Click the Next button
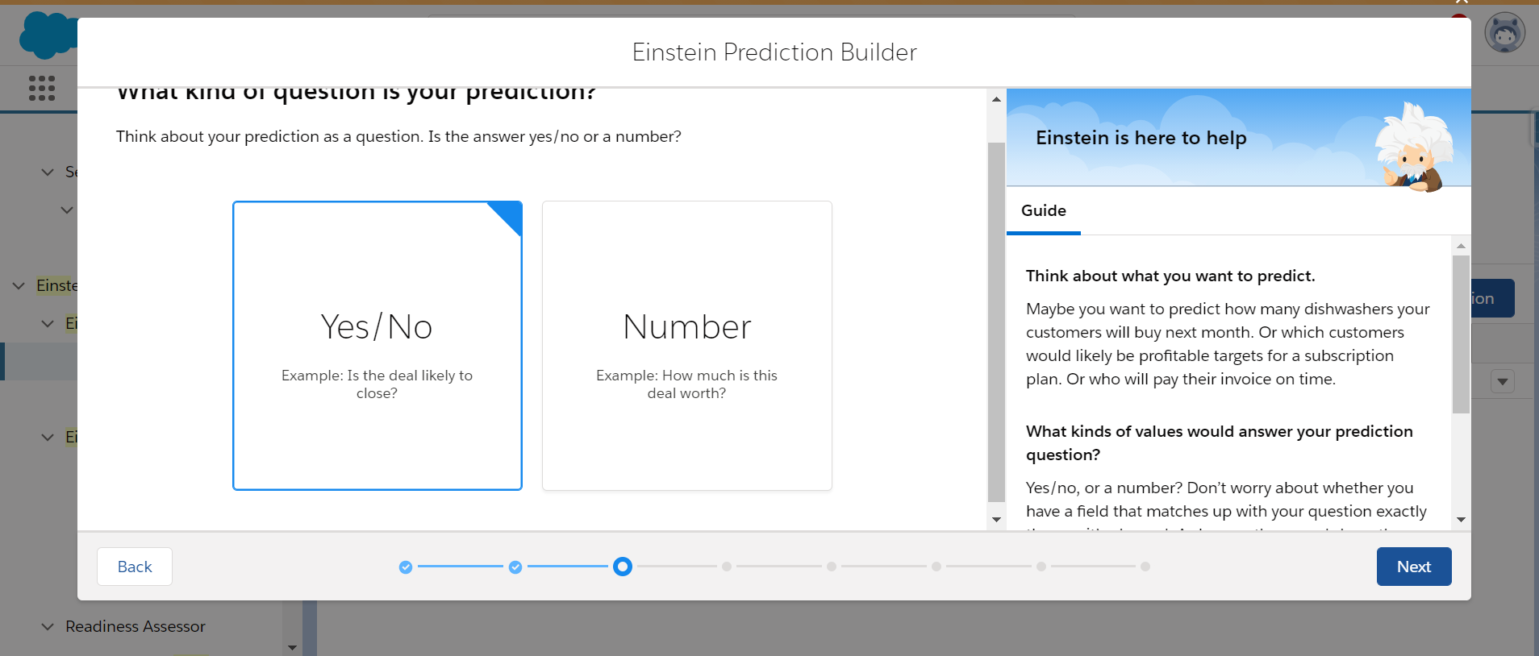This screenshot has width=1539, height=656. point(1413,567)
